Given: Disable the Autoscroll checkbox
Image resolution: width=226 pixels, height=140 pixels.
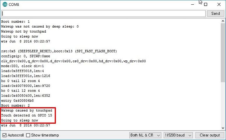Looking at the screenshot, I should click(x=4, y=135).
